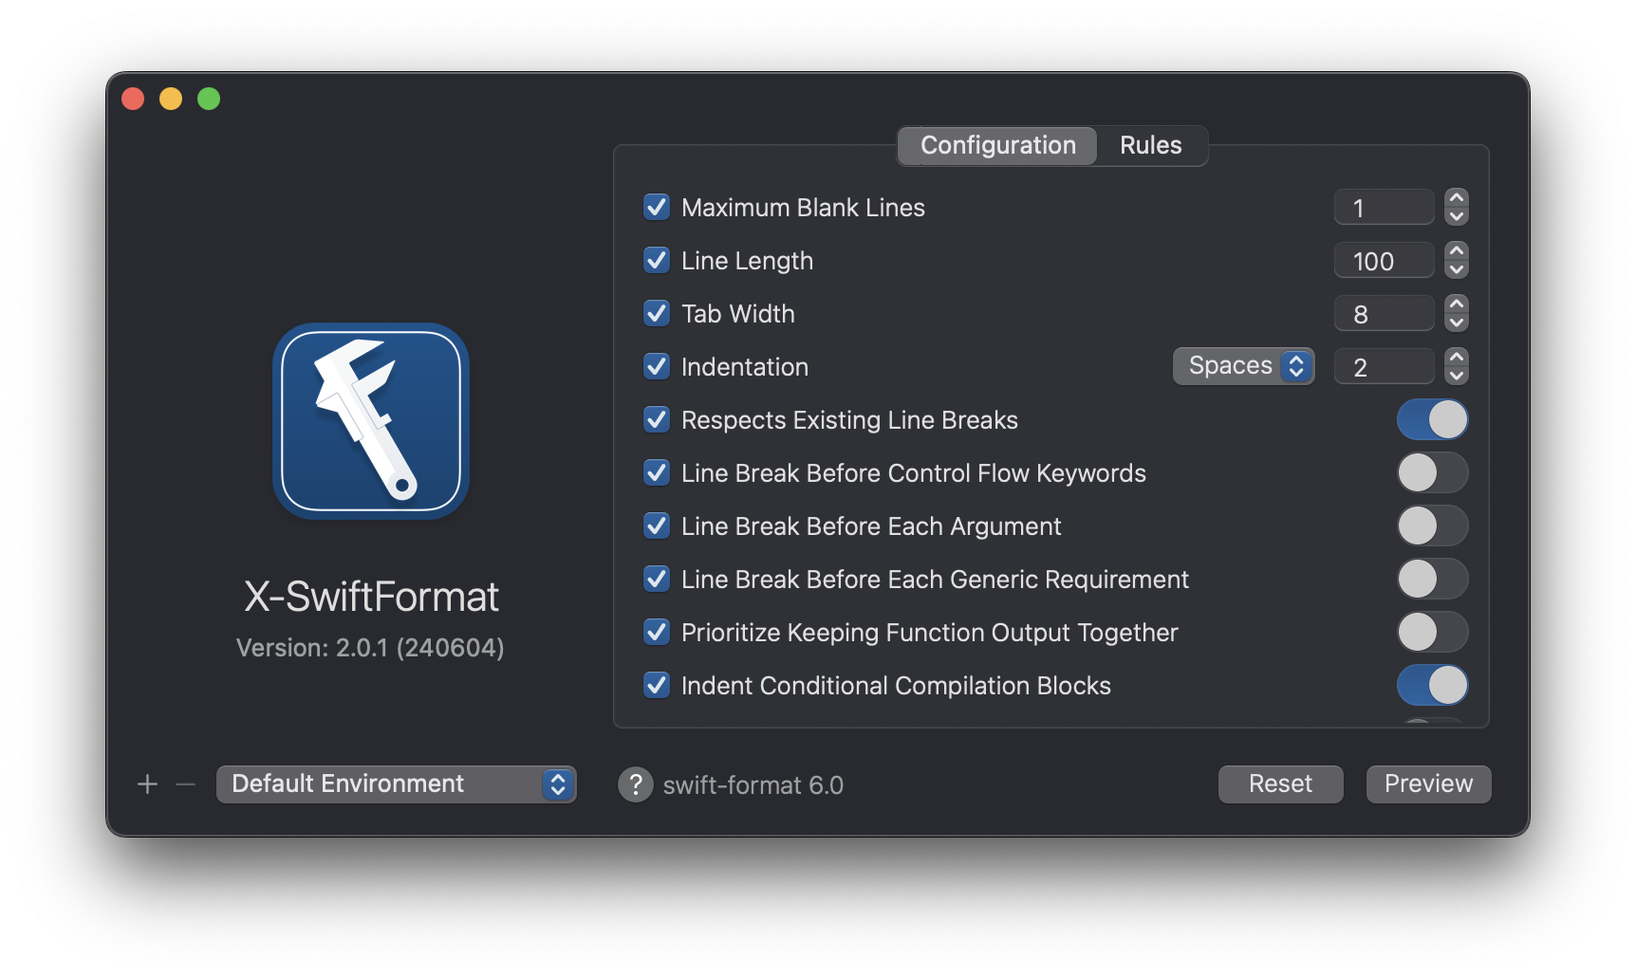Viewport: 1636px width, 977px height.
Task: Turn off Indent Conditional Compilation Blocks switch
Action: coord(1432,685)
